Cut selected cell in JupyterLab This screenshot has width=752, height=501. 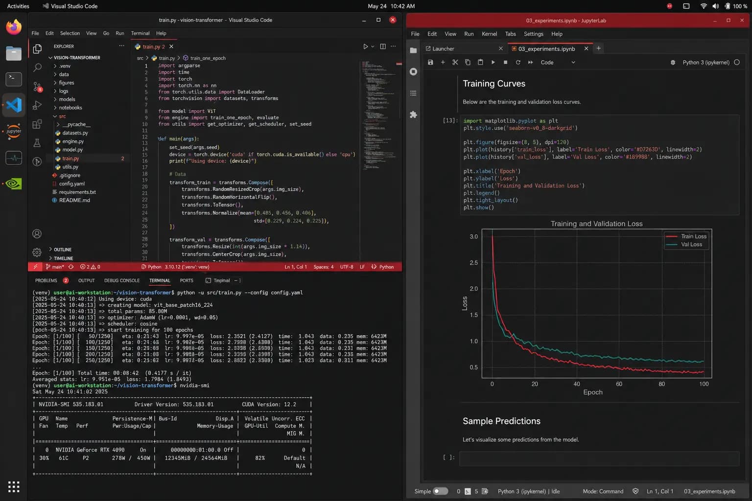455,62
